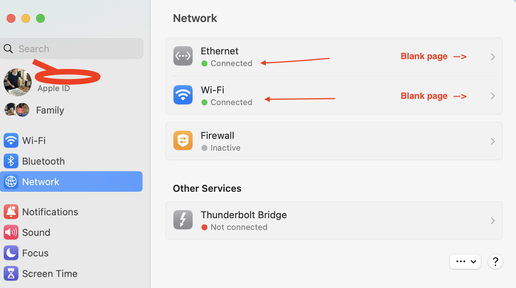
Task: Click the help question mark button
Action: coord(495,262)
